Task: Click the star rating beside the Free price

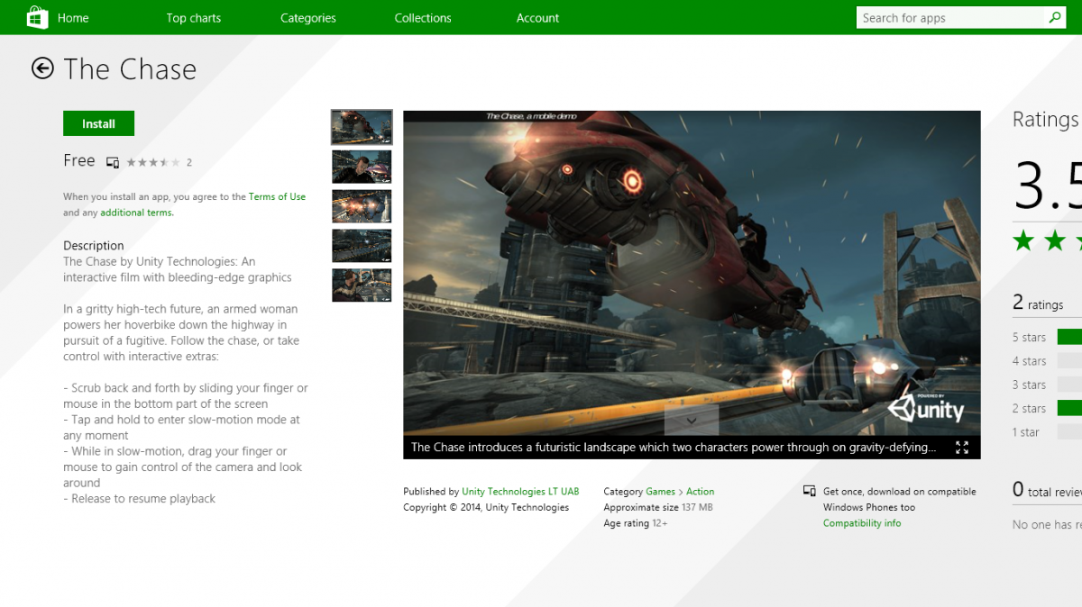Action: [153, 162]
